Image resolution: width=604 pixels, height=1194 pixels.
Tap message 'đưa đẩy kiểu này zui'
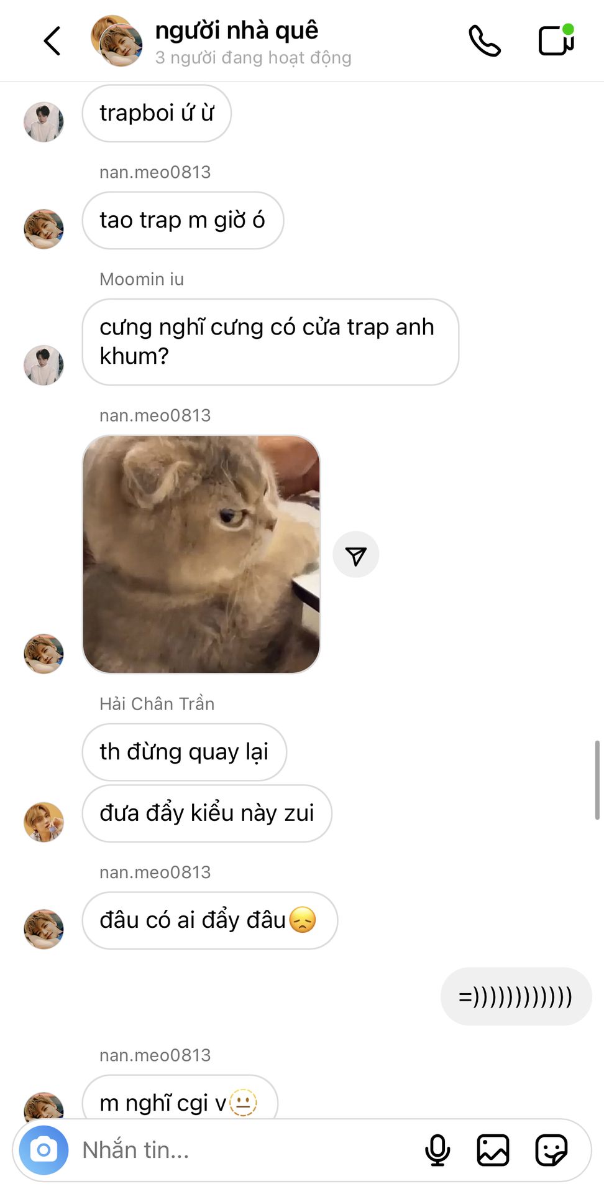pos(207,813)
